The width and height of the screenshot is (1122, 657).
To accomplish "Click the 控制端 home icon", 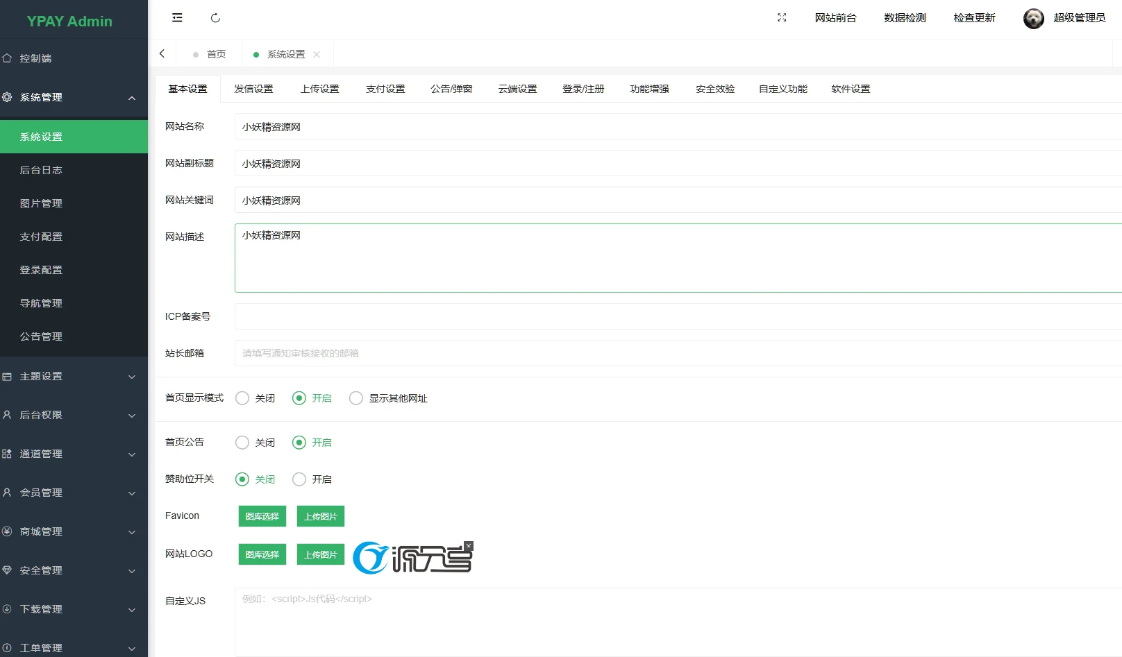I will click(7, 58).
